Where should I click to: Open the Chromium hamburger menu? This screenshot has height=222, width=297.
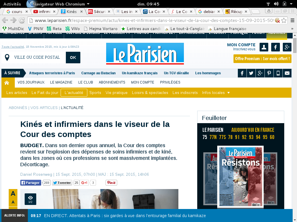tap(292, 21)
